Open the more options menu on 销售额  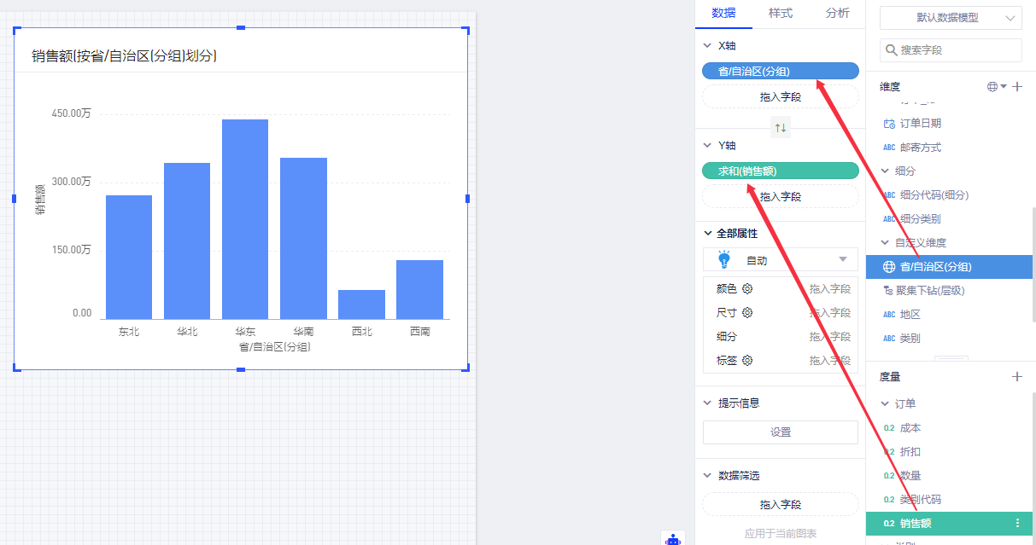(1017, 524)
